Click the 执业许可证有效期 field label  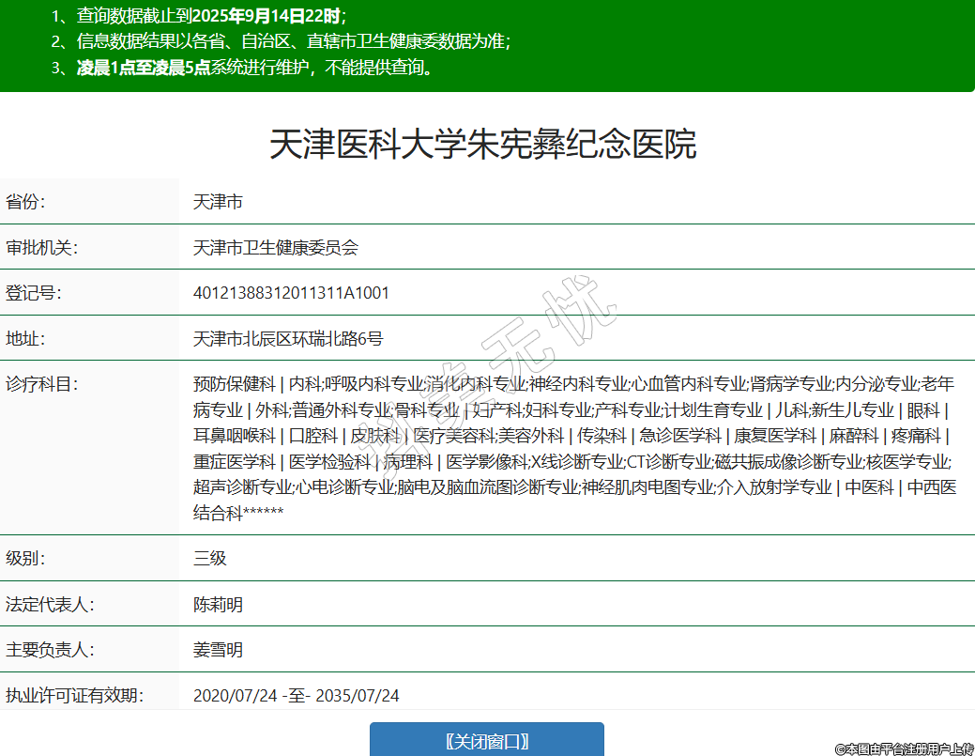[x=74, y=696]
